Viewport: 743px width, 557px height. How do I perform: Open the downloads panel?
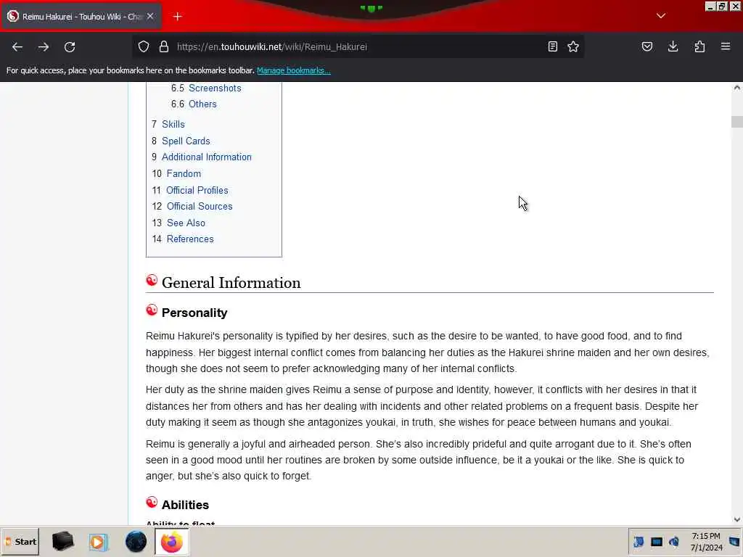pyautogui.click(x=673, y=46)
